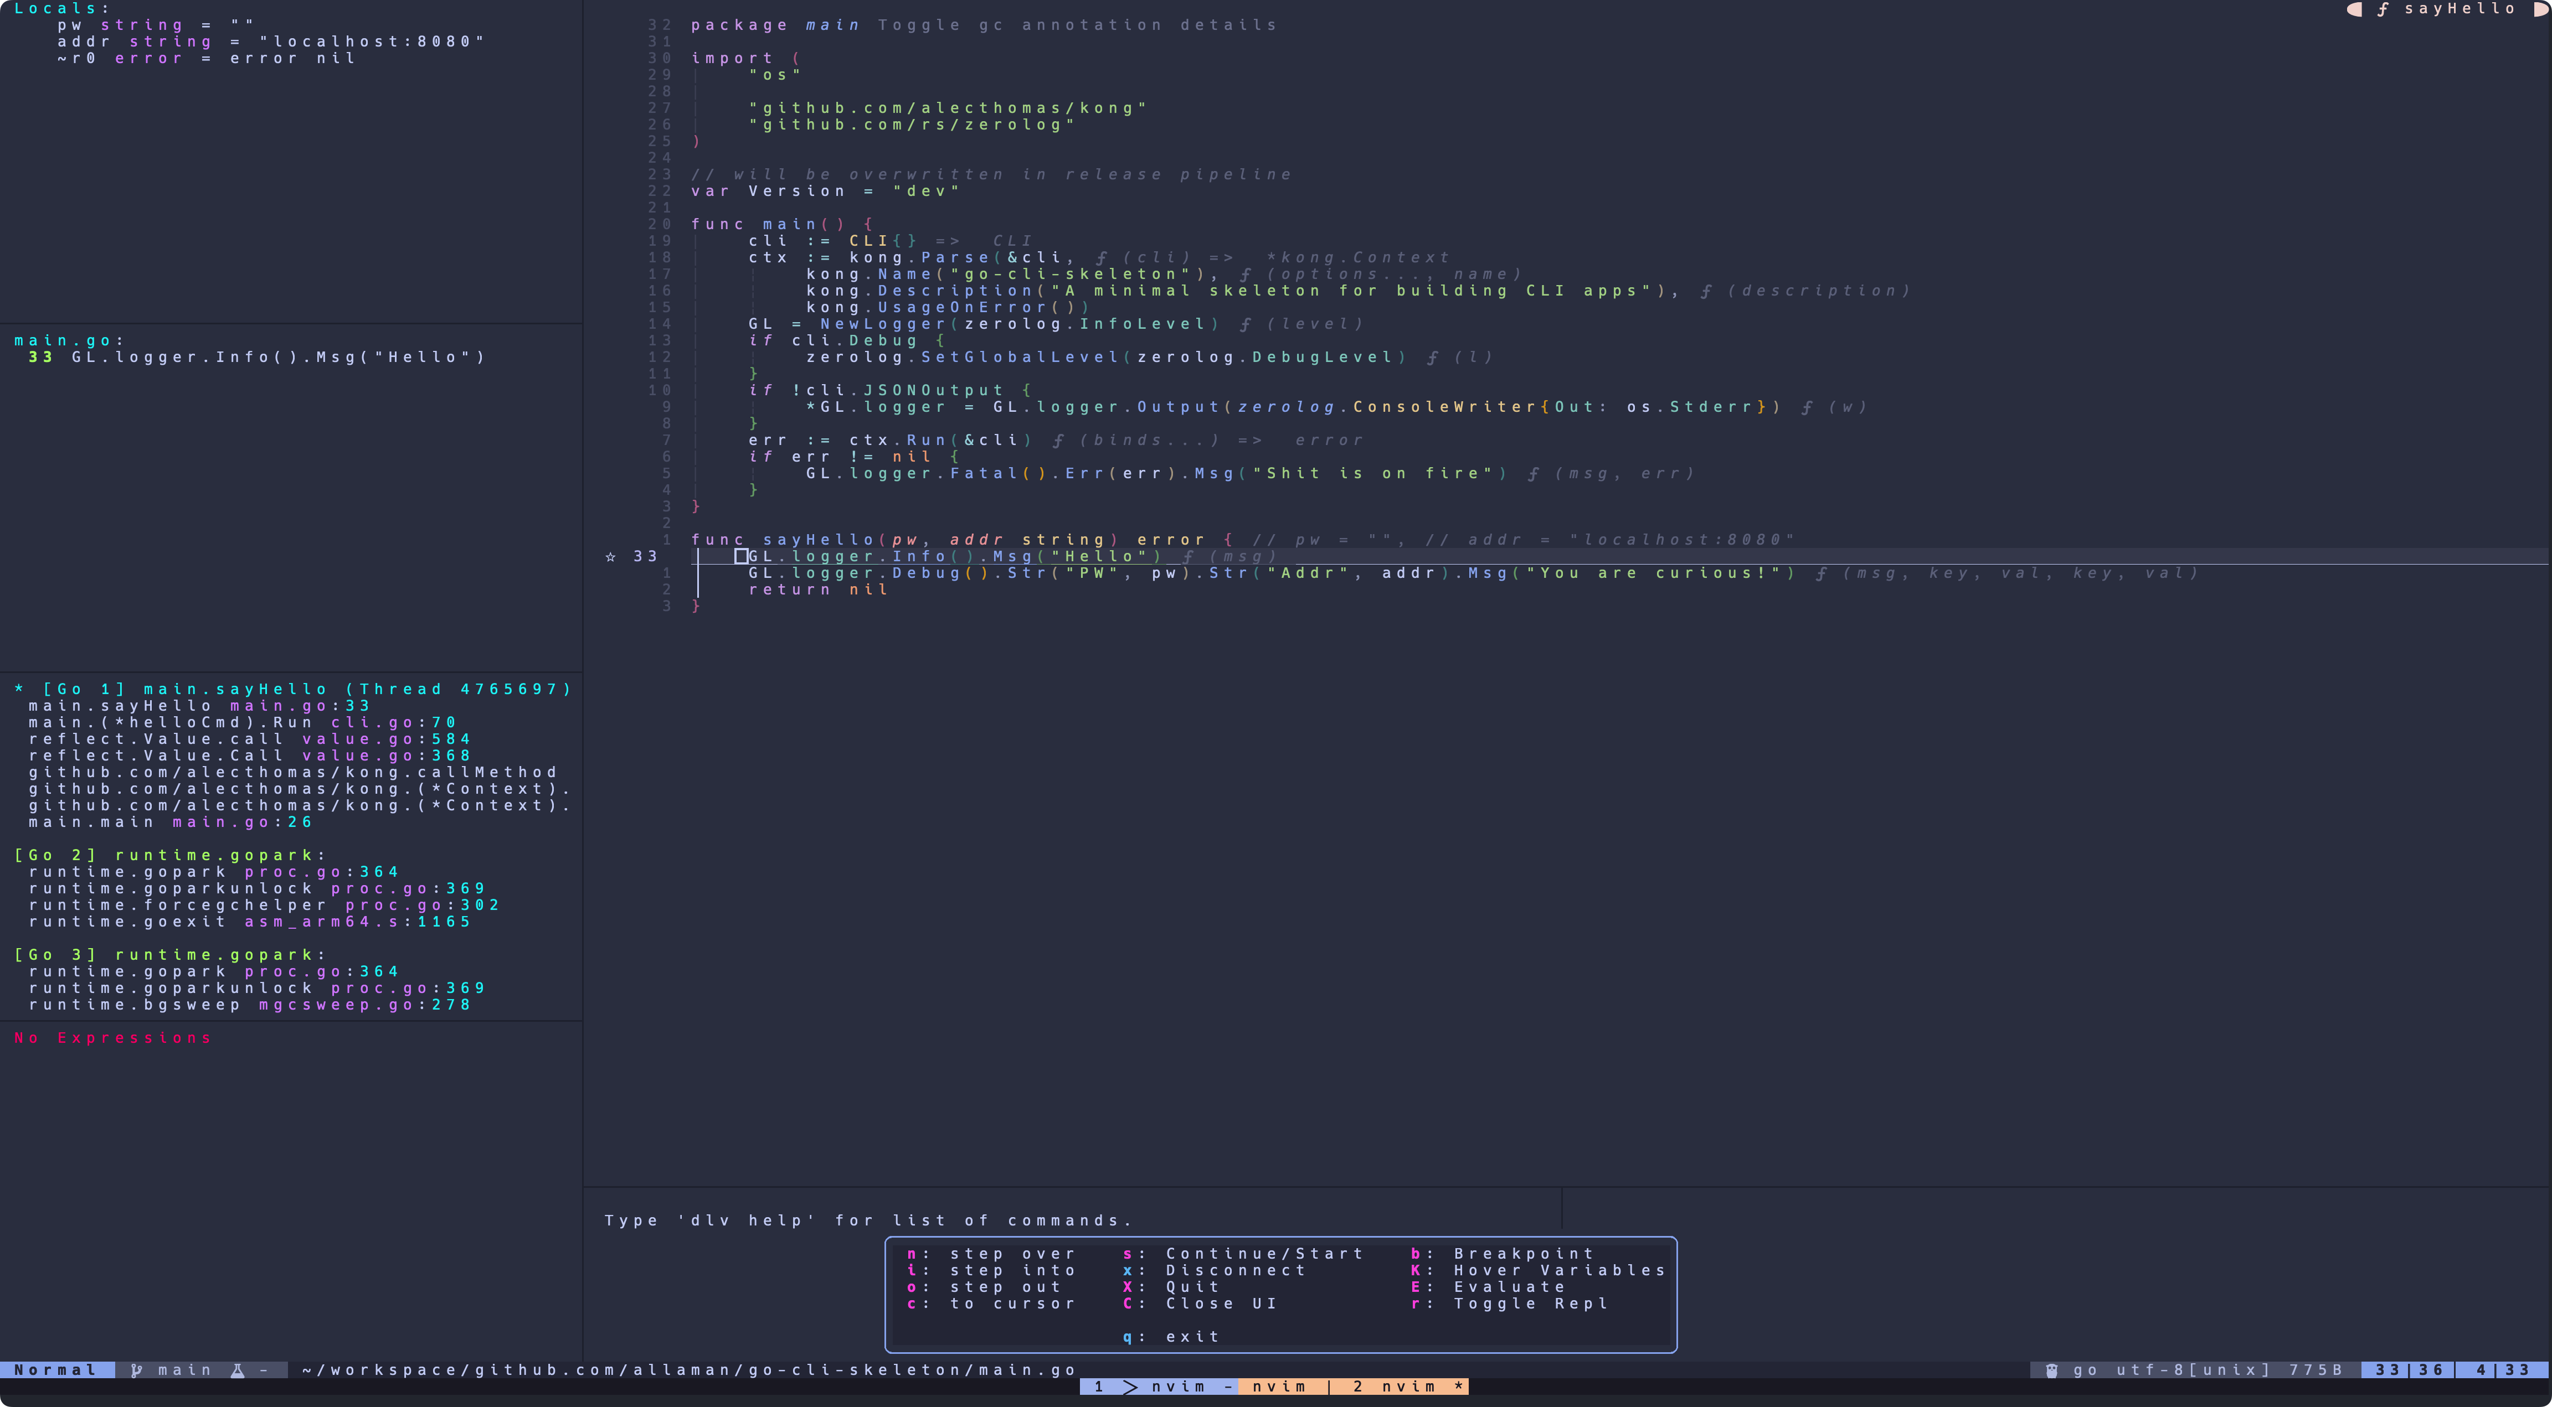Click the Go gopher filetype icon
Viewport: 2552px width, 1407px height.
coord(2052,1370)
